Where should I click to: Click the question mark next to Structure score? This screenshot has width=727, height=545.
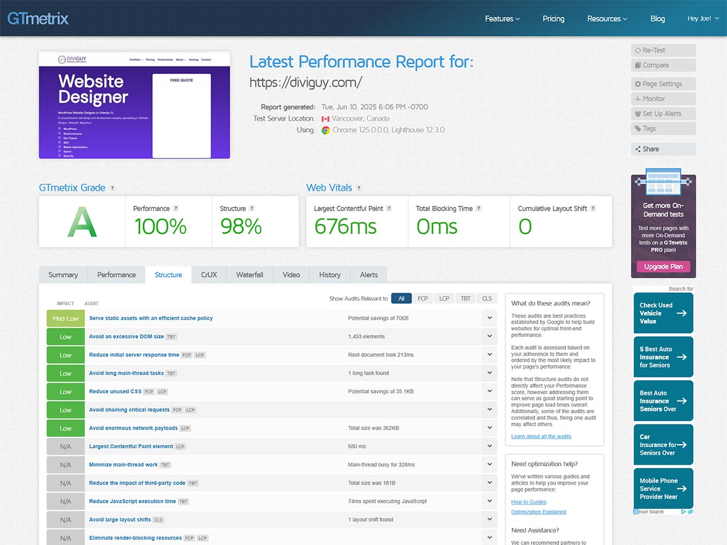click(x=252, y=209)
